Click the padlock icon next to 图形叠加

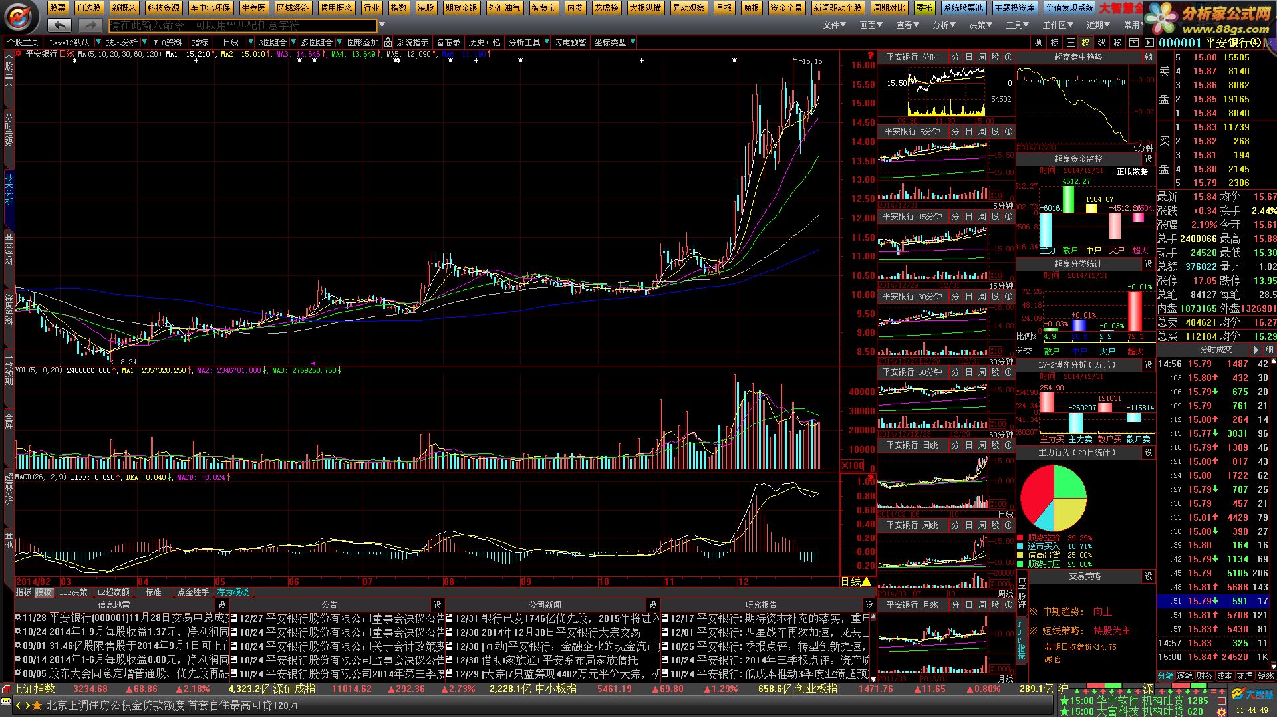tap(388, 43)
